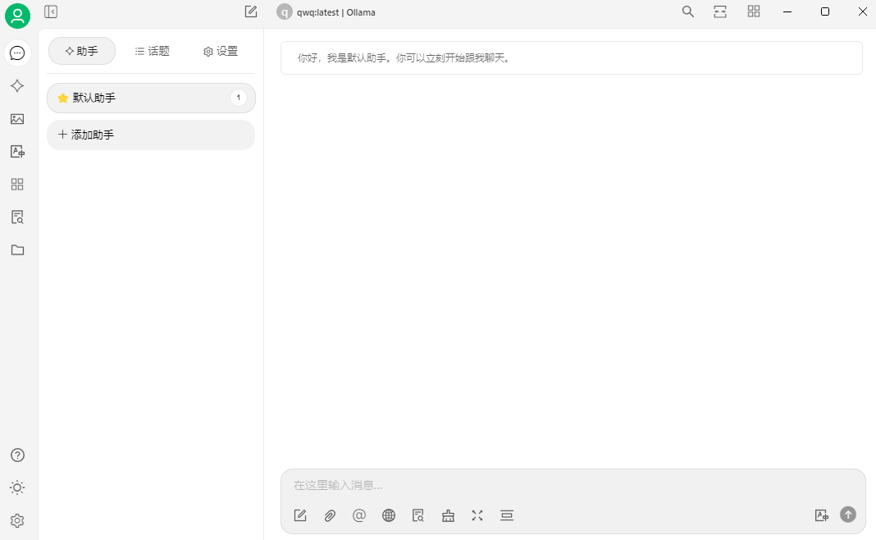Open the mini apps grid sidebar icon
Screen dimensions: 876x540
17,185
